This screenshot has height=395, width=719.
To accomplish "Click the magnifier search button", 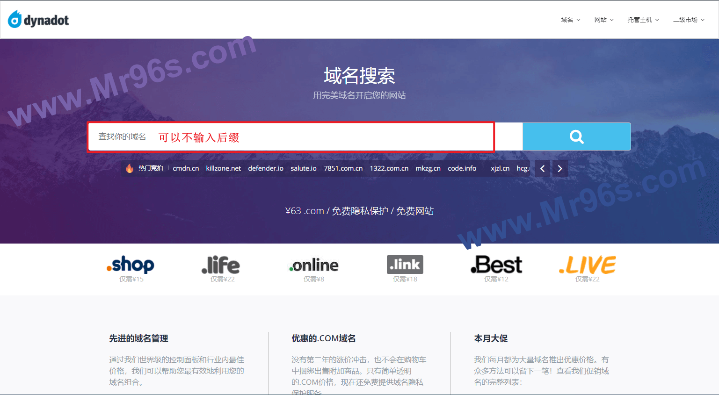I will [576, 136].
